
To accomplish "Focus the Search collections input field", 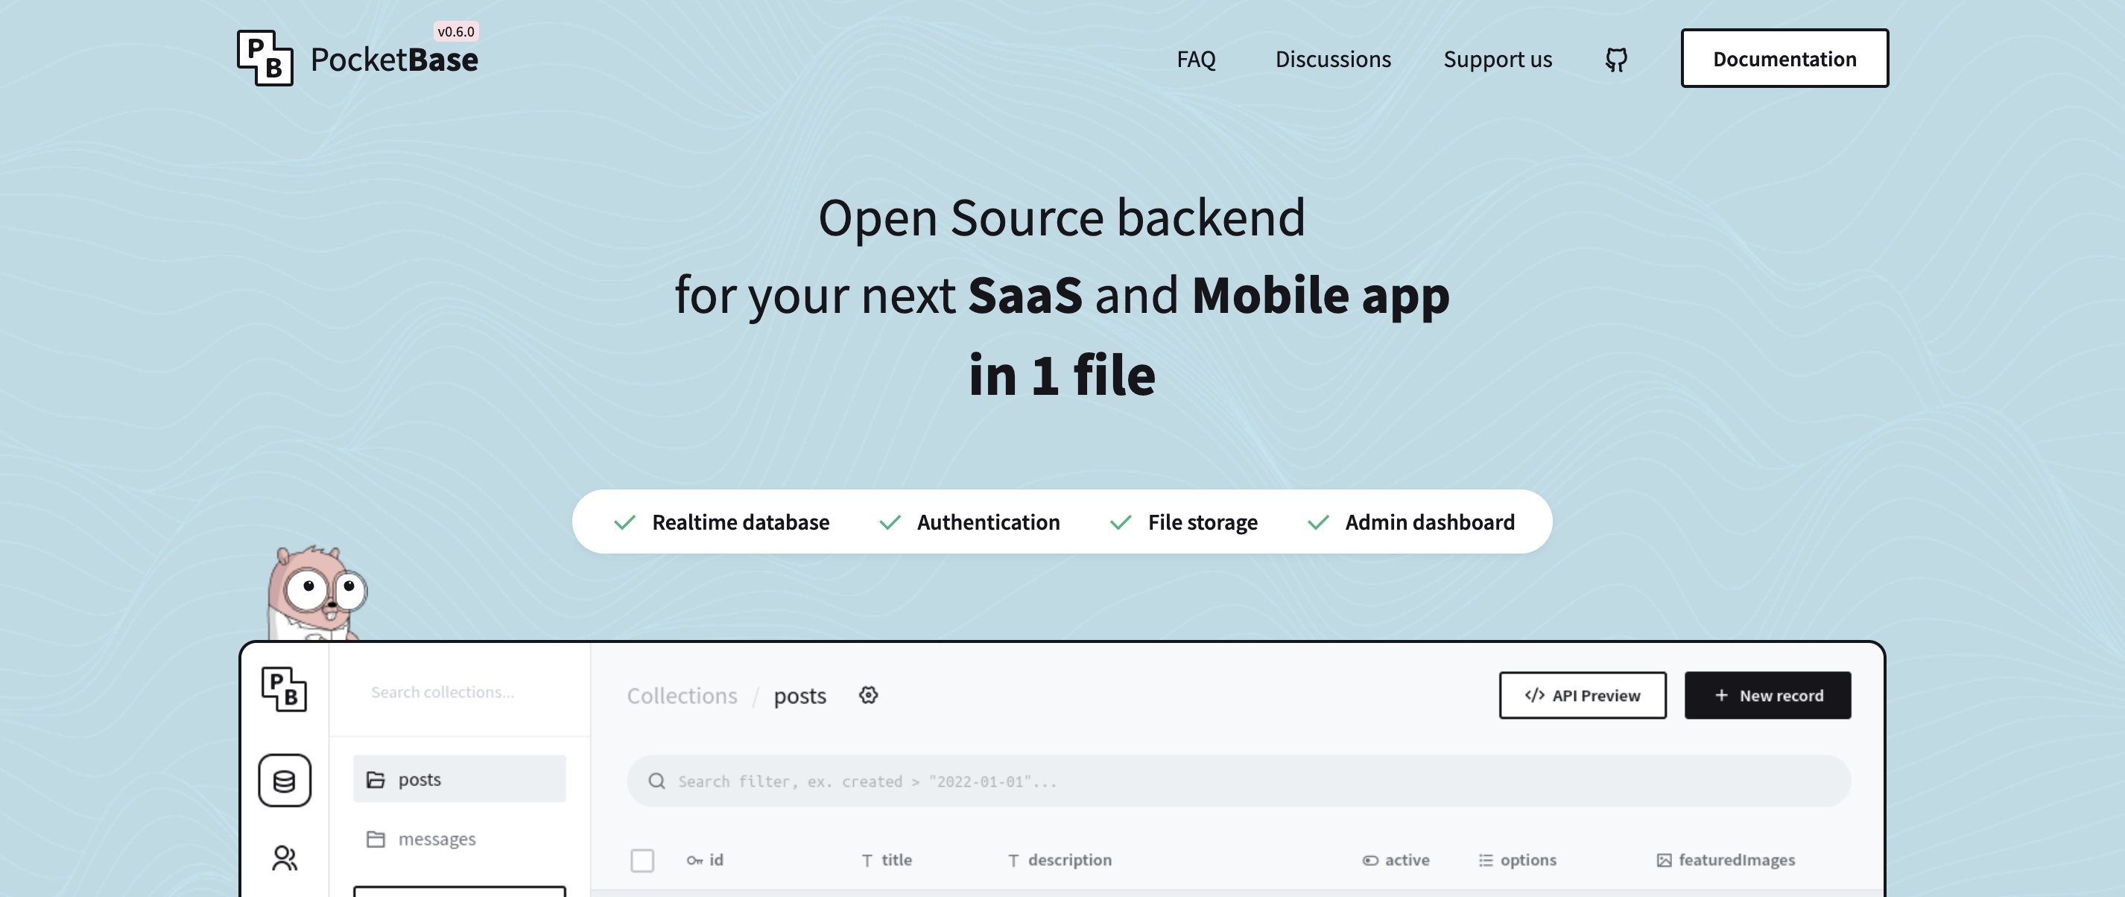I will (x=459, y=691).
